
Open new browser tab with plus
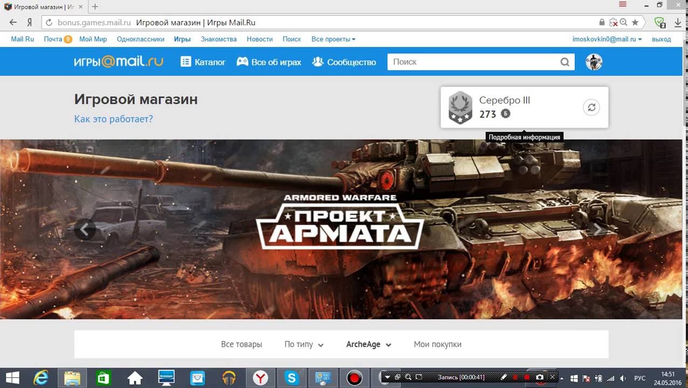click(95, 6)
